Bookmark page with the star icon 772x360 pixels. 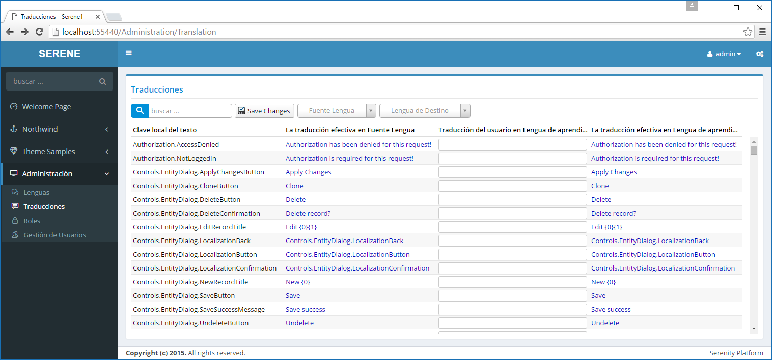click(x=747, y=32)
